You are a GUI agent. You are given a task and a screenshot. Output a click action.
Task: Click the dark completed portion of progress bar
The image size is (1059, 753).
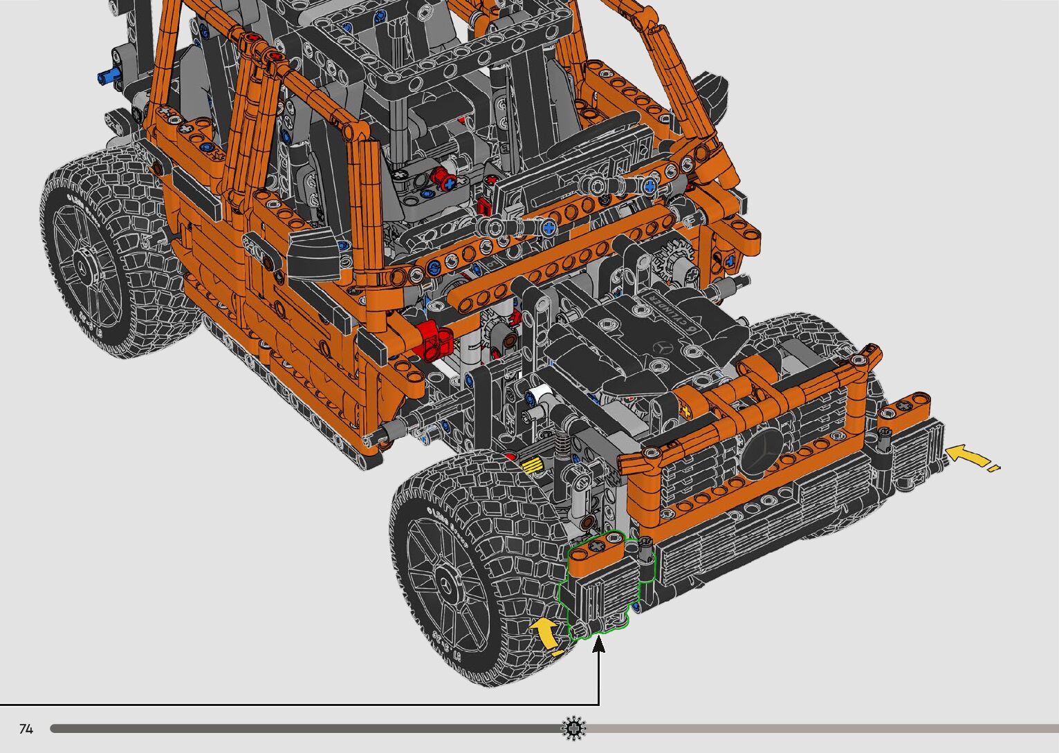click(304, 729)
